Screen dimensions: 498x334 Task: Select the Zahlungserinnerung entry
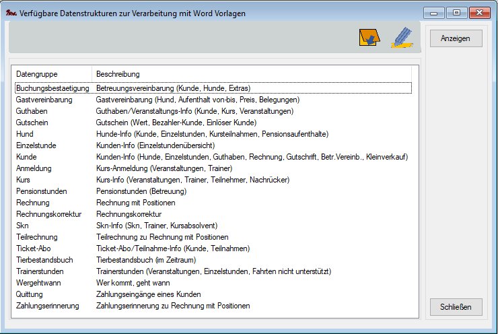(x=47, y=306)
